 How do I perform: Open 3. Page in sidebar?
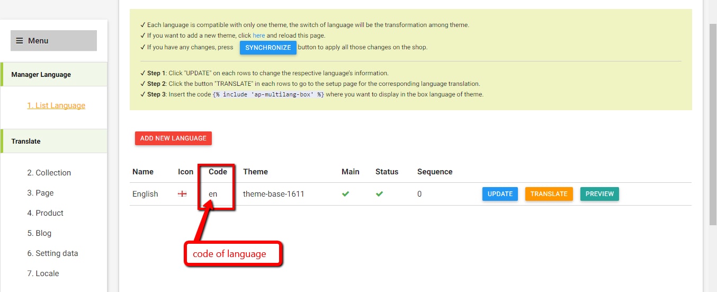[x=40, y=193]
